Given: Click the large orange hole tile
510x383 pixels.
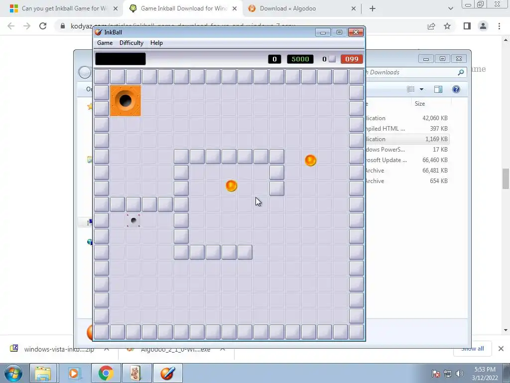Looking at the screenshot, I should point(126,101).
